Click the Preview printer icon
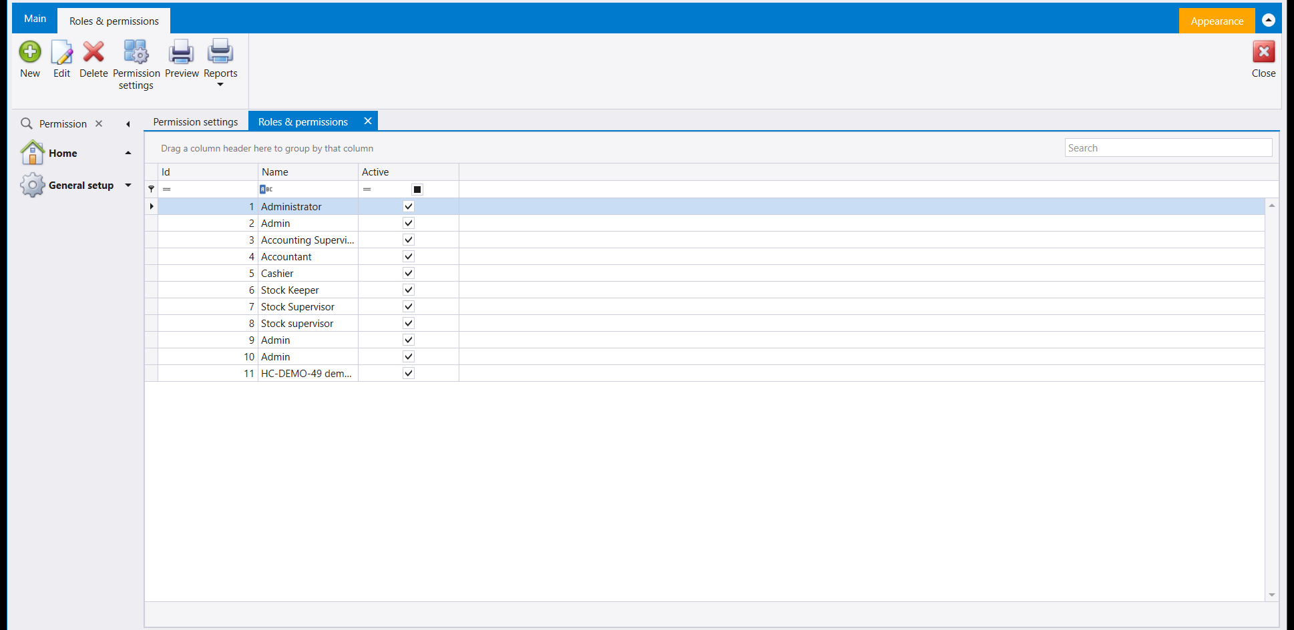Image resolution: width=1294 pixels, height=630 pixels. point(182,51)
